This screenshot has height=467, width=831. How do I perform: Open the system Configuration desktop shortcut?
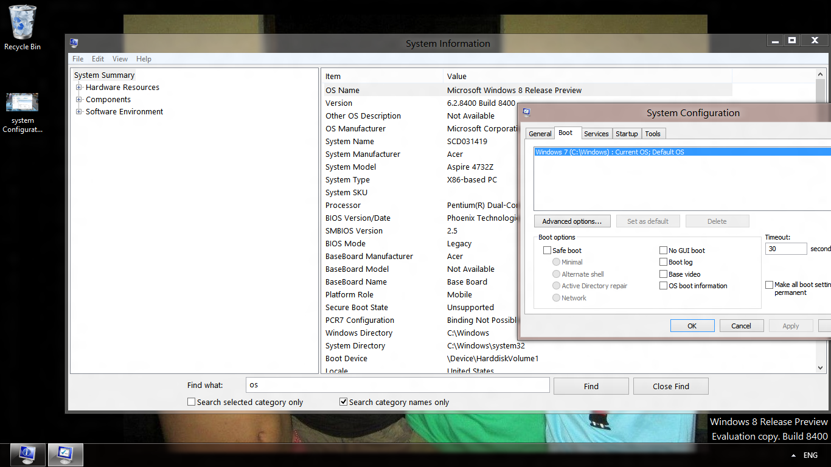tap(23, 112)
